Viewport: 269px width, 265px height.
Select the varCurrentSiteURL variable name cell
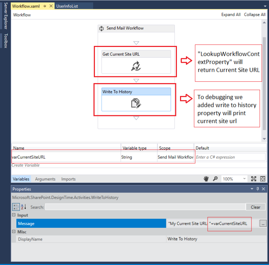66,157
